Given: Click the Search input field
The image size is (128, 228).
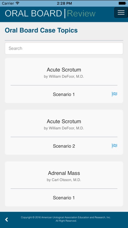Looking at the screenshot, I should click(64, 48).
